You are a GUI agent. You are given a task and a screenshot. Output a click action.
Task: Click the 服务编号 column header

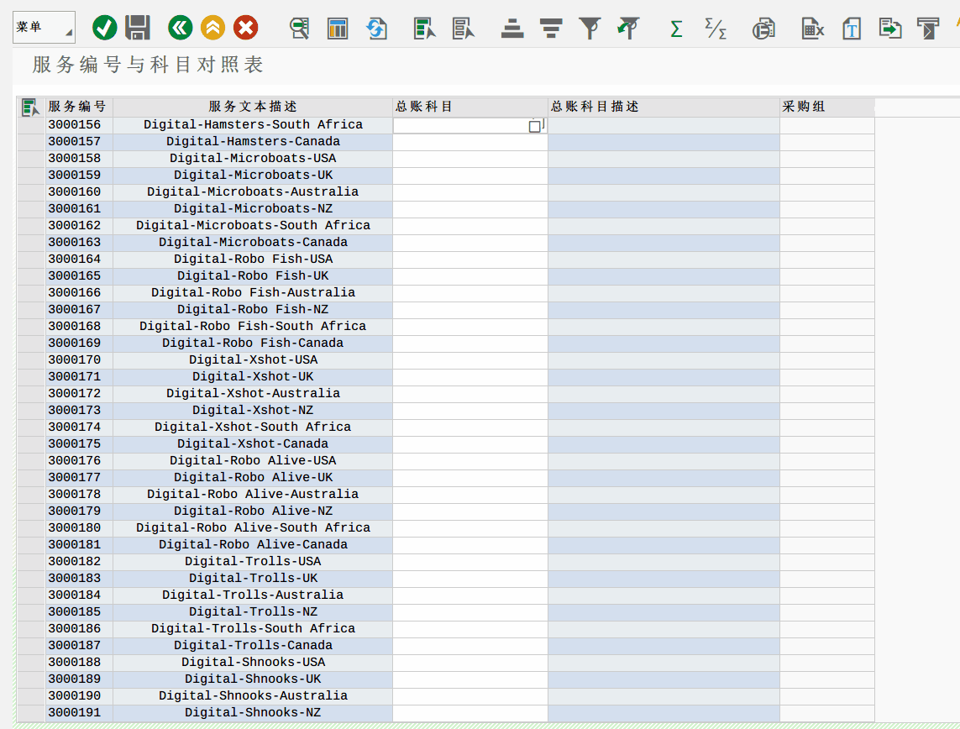click(x=79, y=107)
